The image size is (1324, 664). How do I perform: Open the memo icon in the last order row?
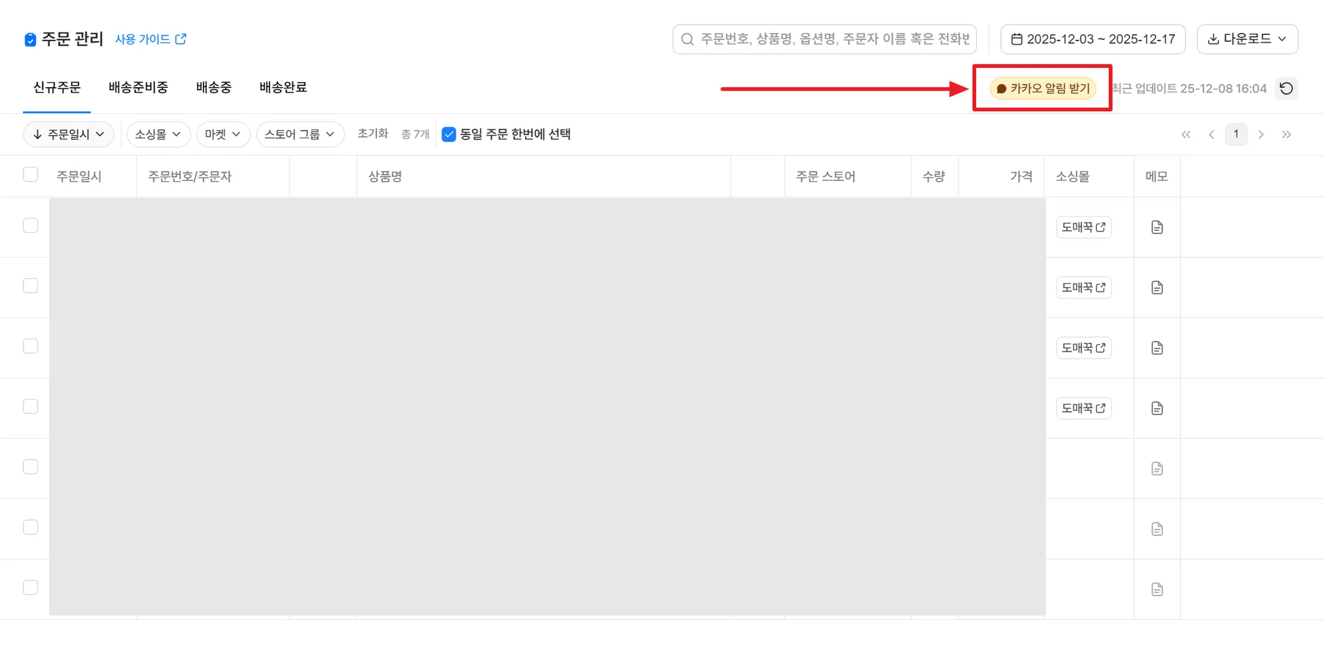pyautogui.click(x=1157, y=590)
